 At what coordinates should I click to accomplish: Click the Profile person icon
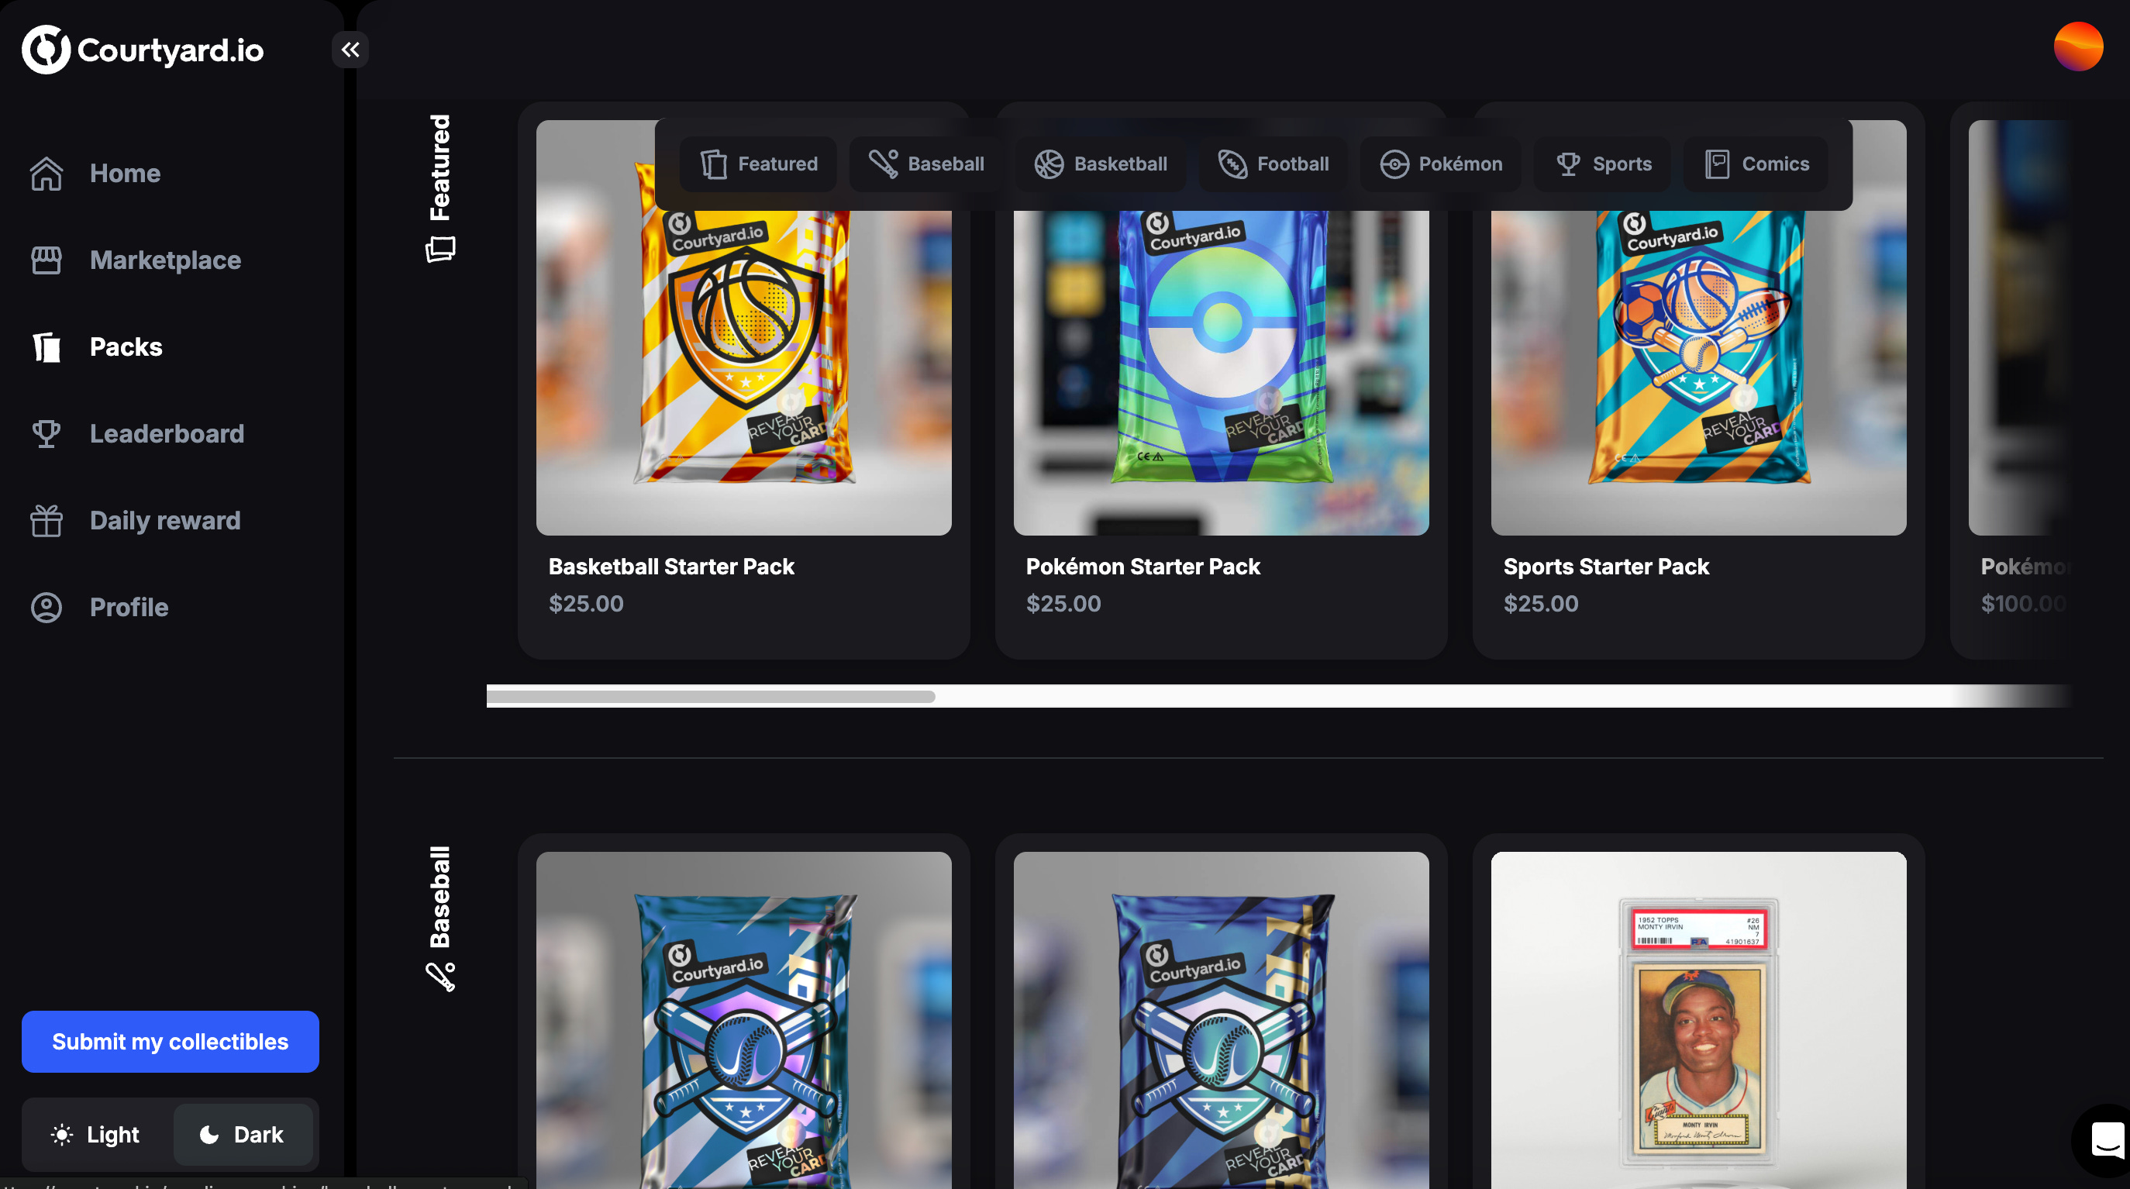coord(47,607)
